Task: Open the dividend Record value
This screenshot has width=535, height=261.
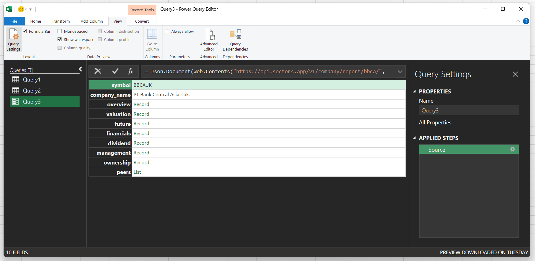Action: tap(141, 143)
